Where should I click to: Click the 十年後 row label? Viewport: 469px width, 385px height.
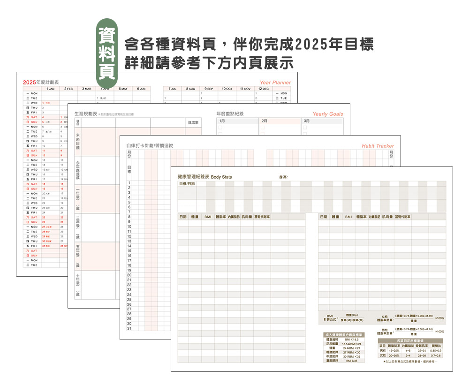[x=78, y=285]
